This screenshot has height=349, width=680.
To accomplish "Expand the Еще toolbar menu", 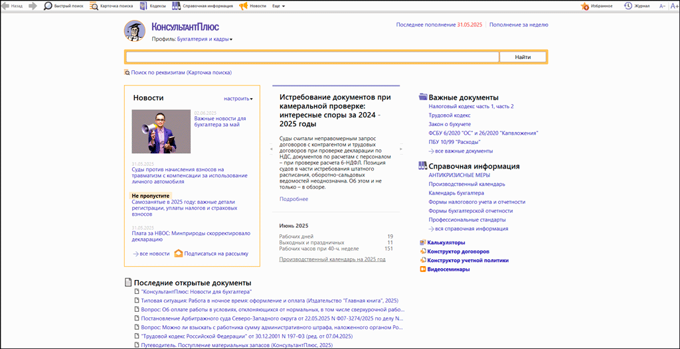I will pyautogui.click(x=278, y=6).
